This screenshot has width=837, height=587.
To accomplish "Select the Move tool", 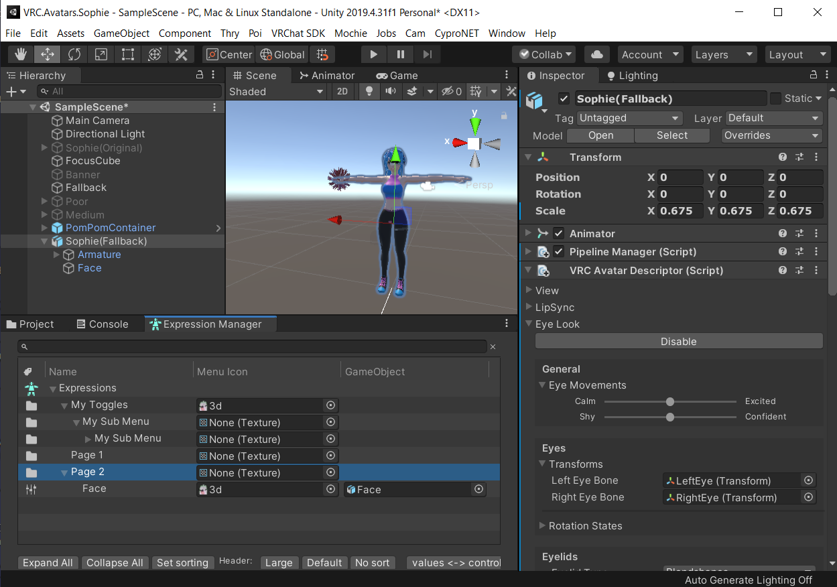I will [x=48, y=54].
